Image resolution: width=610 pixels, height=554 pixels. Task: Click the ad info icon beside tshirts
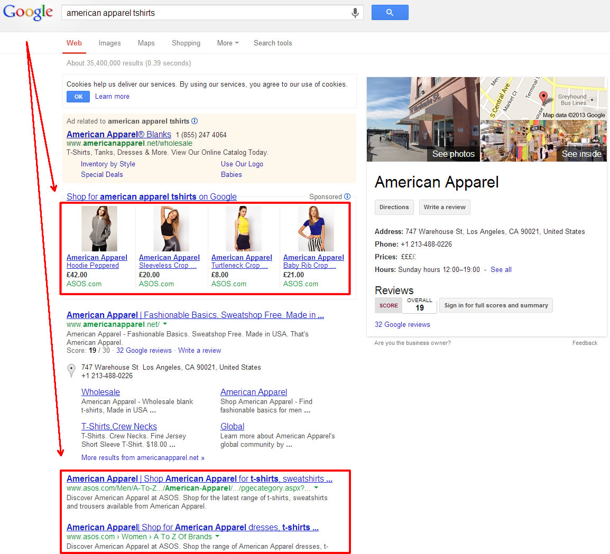(195, 121)
